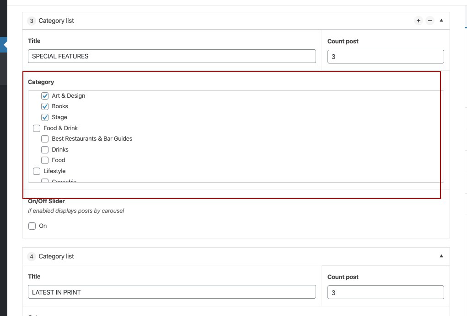Click the blue sidebar collapse arrow

(x=5, y=45)
